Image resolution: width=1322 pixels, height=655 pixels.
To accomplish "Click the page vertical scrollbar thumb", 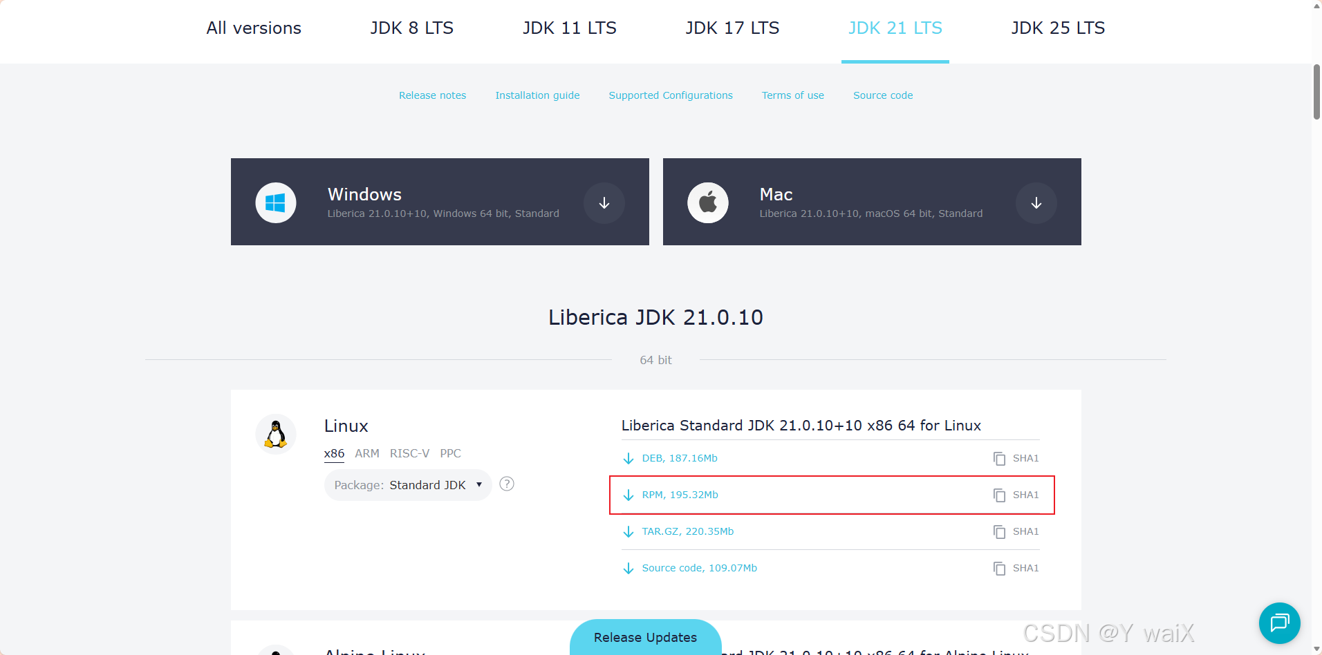I will click(1316, 92).
